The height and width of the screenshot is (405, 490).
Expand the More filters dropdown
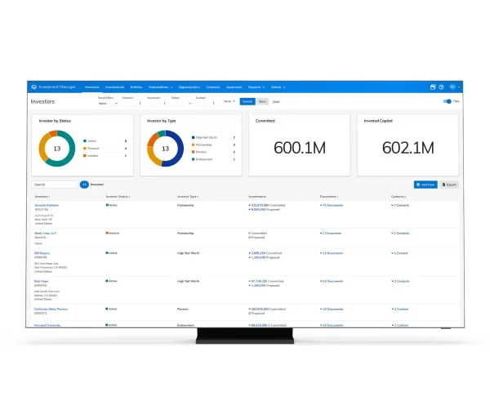coord(229,101)
